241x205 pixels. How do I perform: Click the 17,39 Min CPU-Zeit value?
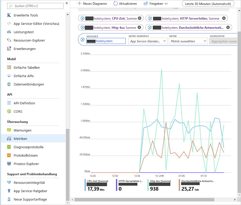(x=96, y=189)
